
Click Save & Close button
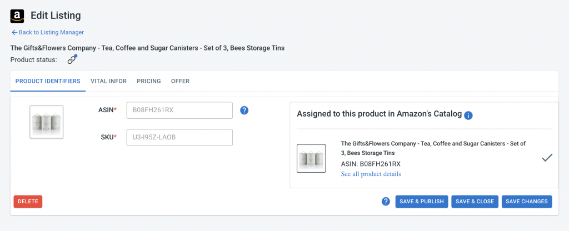(x=475, y=202)
